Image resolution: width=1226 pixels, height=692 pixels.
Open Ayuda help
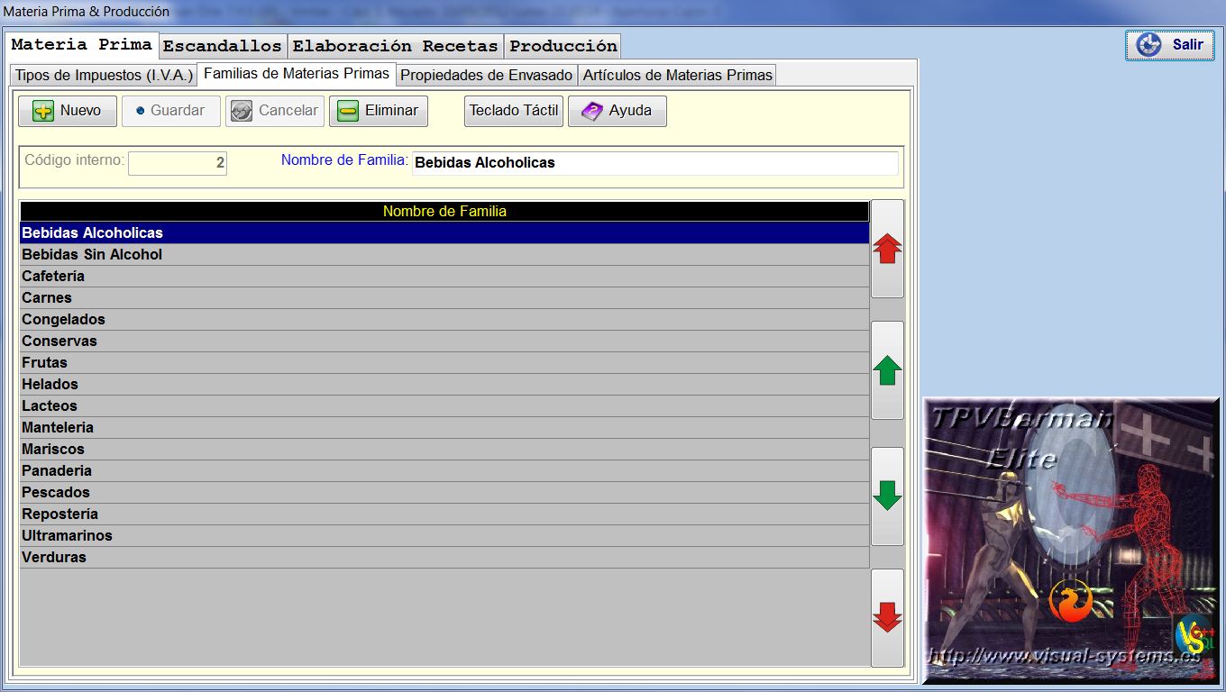(617, 111)
